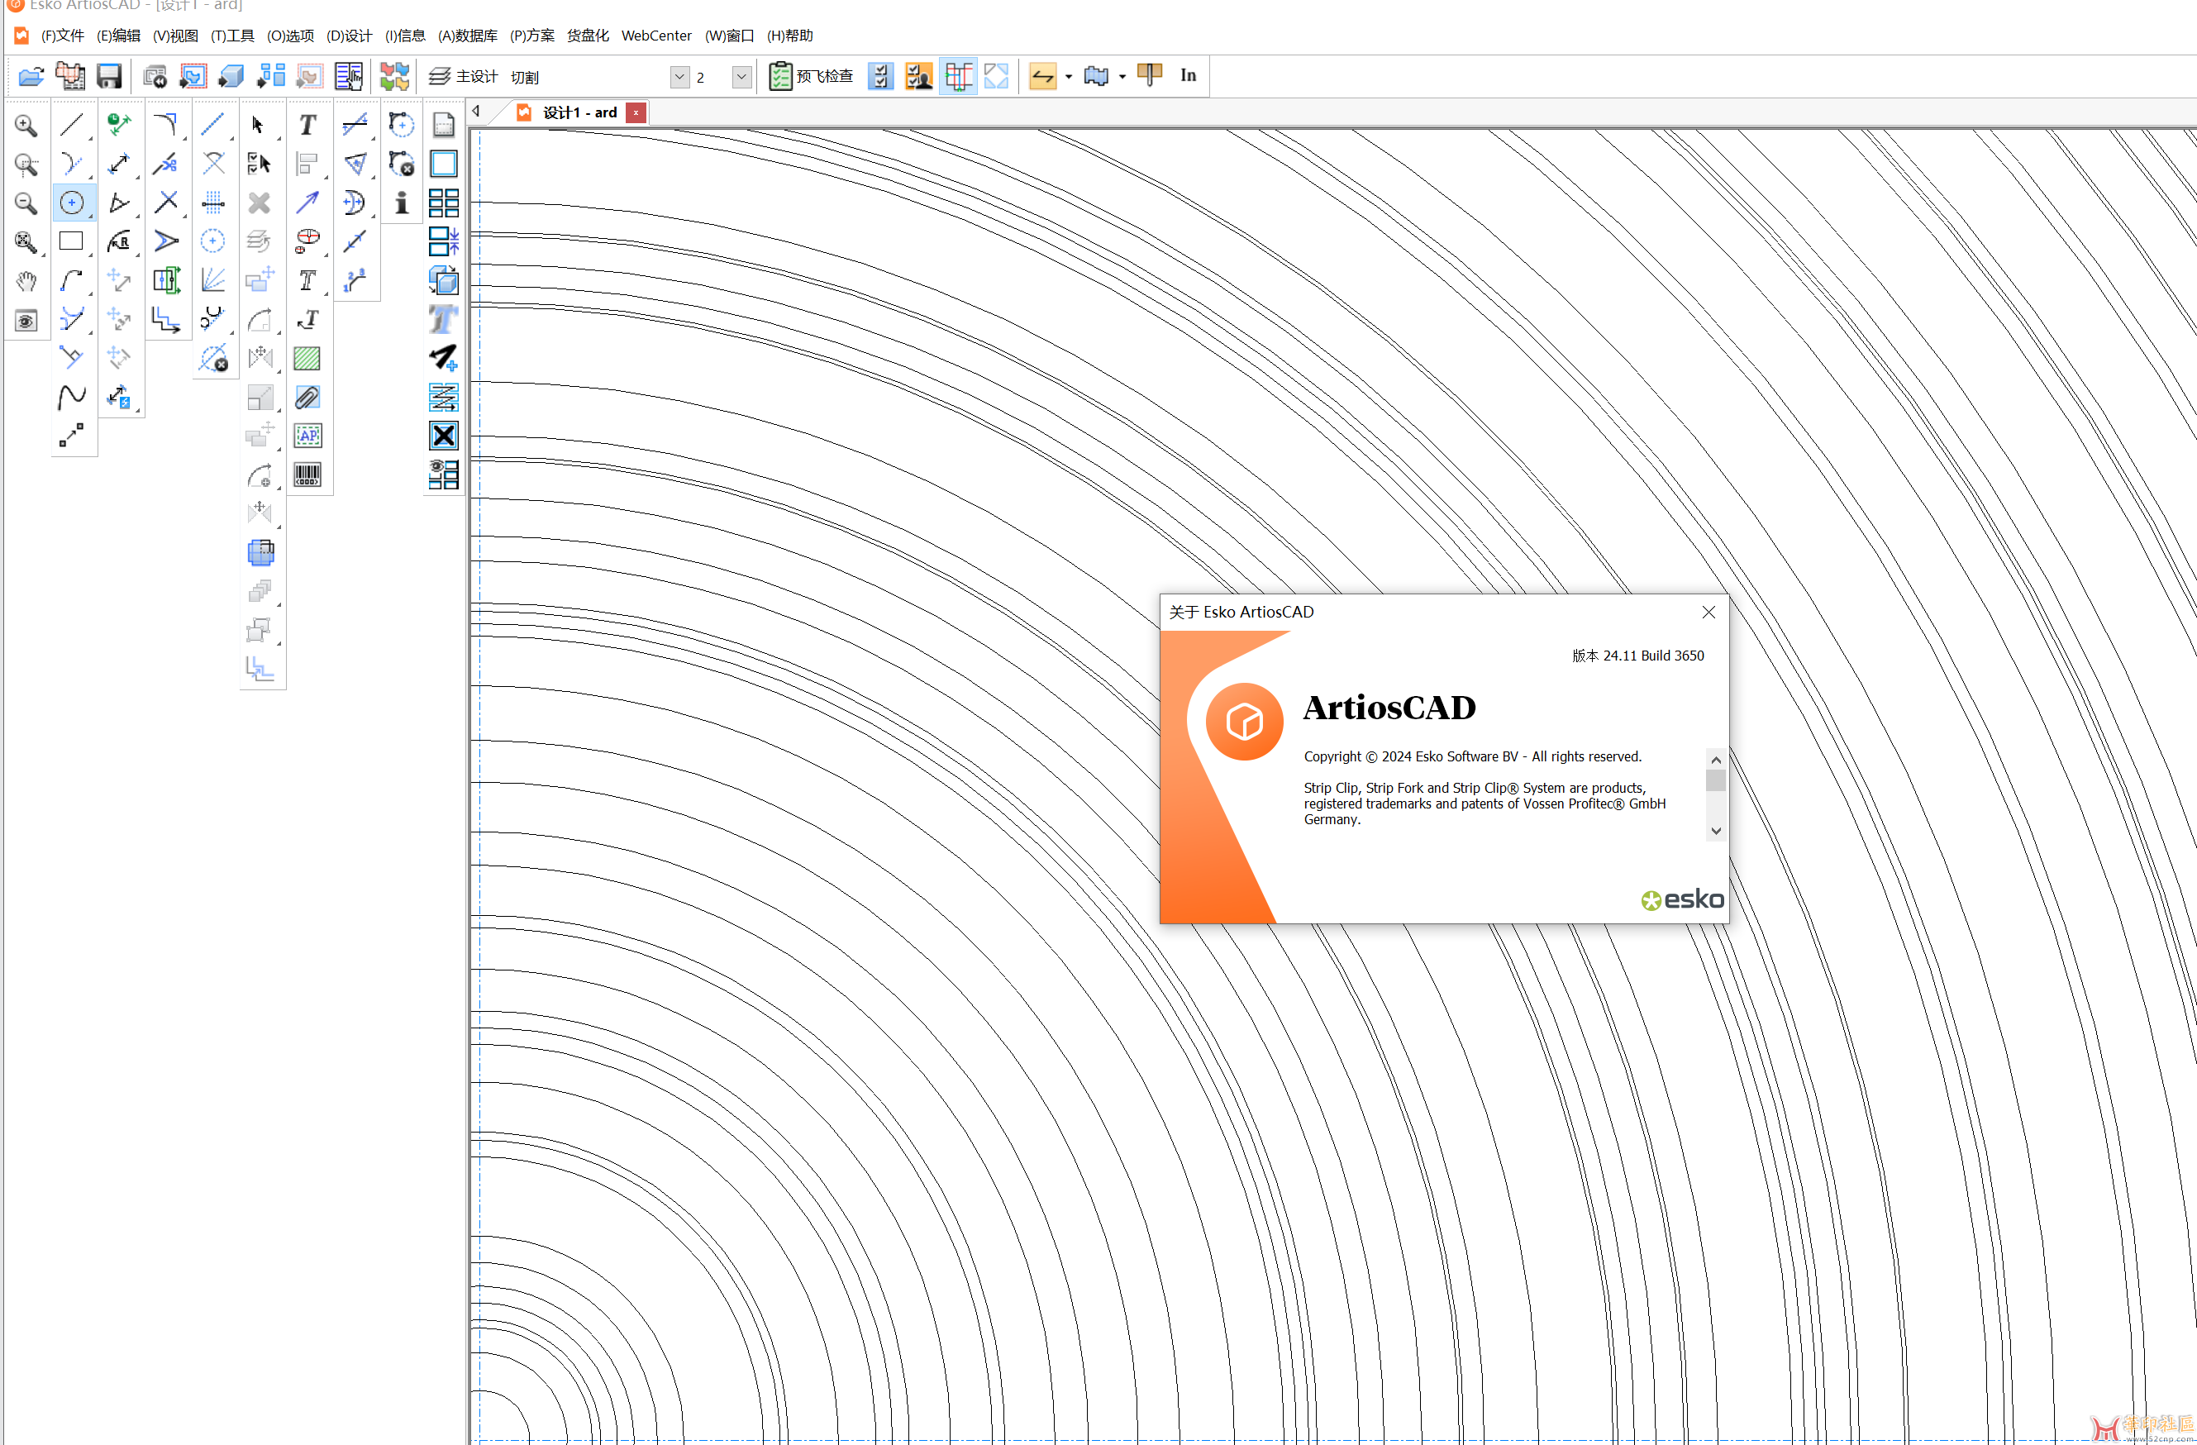
Task: Click the About dialog scrollbar thumb
Action: 1716,781
